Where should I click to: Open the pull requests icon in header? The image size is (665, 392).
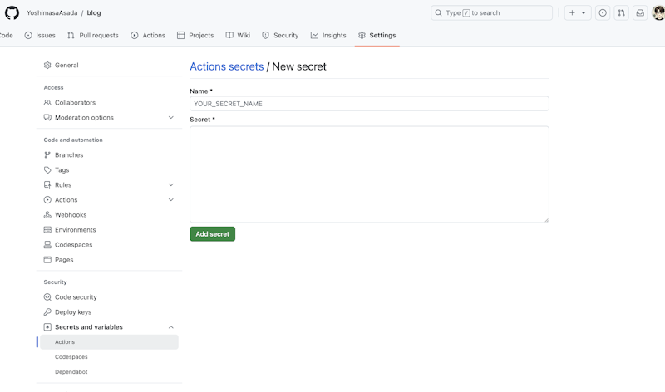click(x=621, y=12)
